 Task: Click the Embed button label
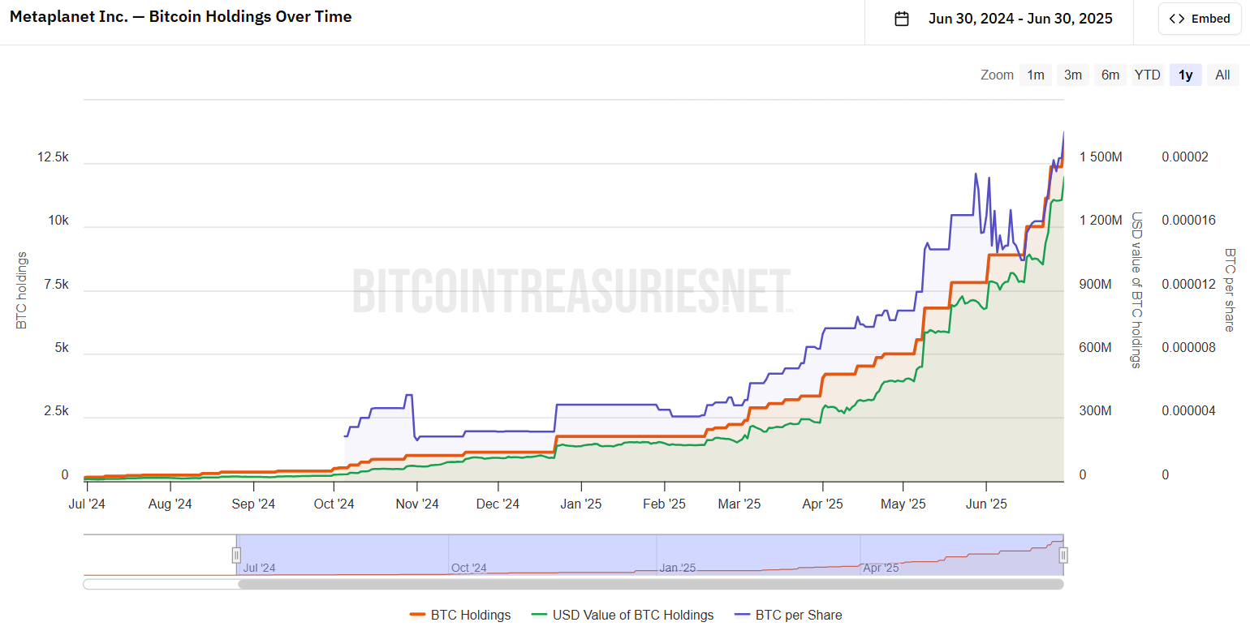point(1210,19)
